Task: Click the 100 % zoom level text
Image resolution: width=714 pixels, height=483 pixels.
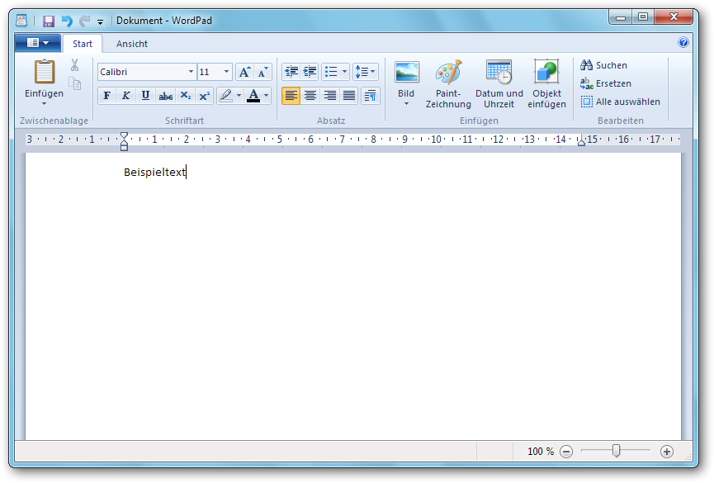Action: 541,452
